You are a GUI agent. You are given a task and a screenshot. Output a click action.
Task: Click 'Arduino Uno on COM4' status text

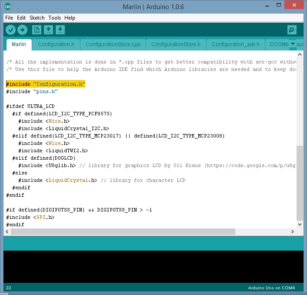(271, 288)
